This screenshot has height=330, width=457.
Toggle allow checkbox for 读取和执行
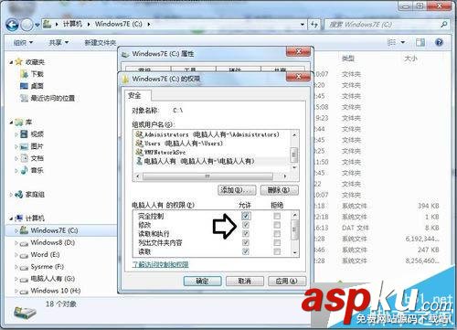pos(246,234)
